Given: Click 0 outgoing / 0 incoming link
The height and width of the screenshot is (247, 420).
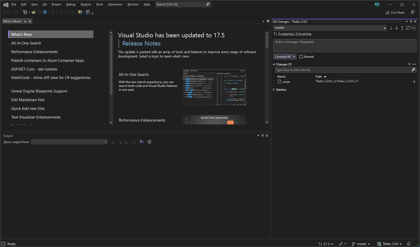Looking at the screenshot, I should click(x=295, y=34).
